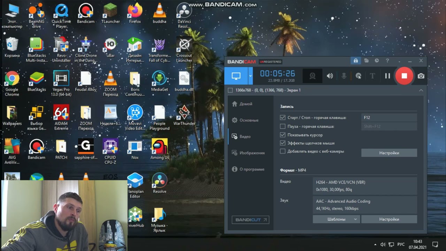This screenshot has width=446, height=251.
Task: Open Настройки button in Формат section
Action: (x=389, y=219)
